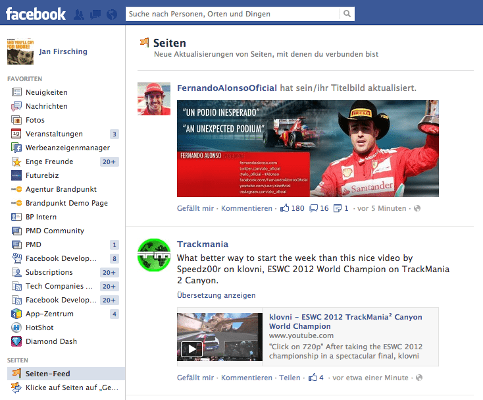Click the Facebook Develop... badge showing 8

(x=114, y=258)
